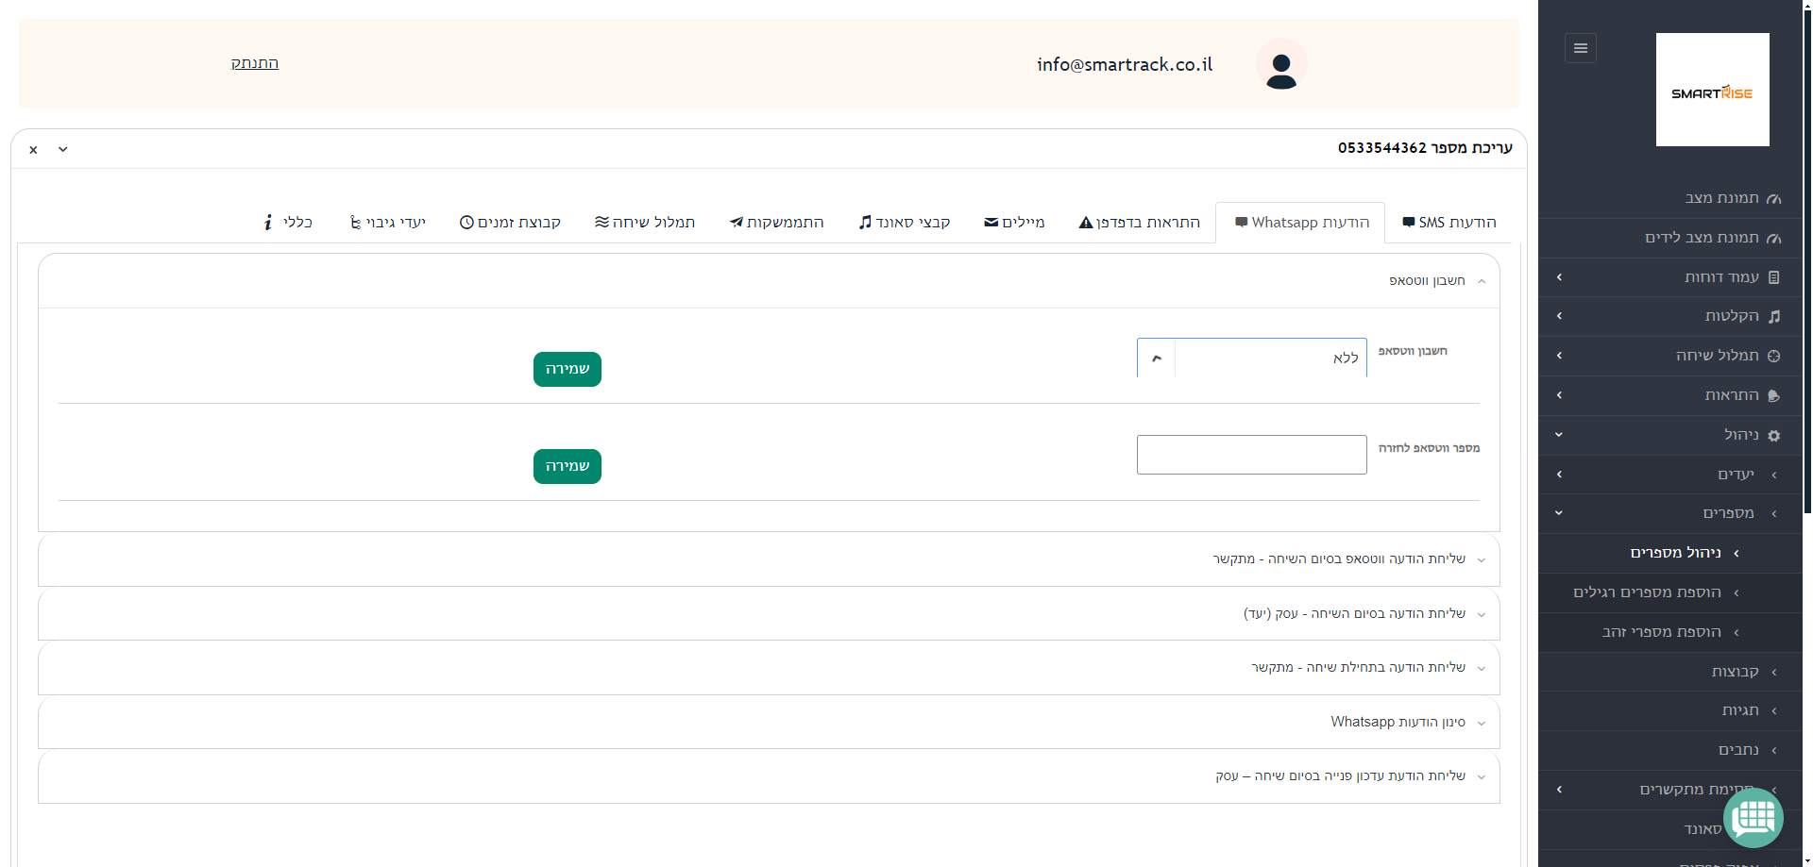Image resolution: width=1813 pixels, height=867 pixels.
Task: Open הוספת מספרים רגילים in the sidebar
Action: coord(1669,592)
